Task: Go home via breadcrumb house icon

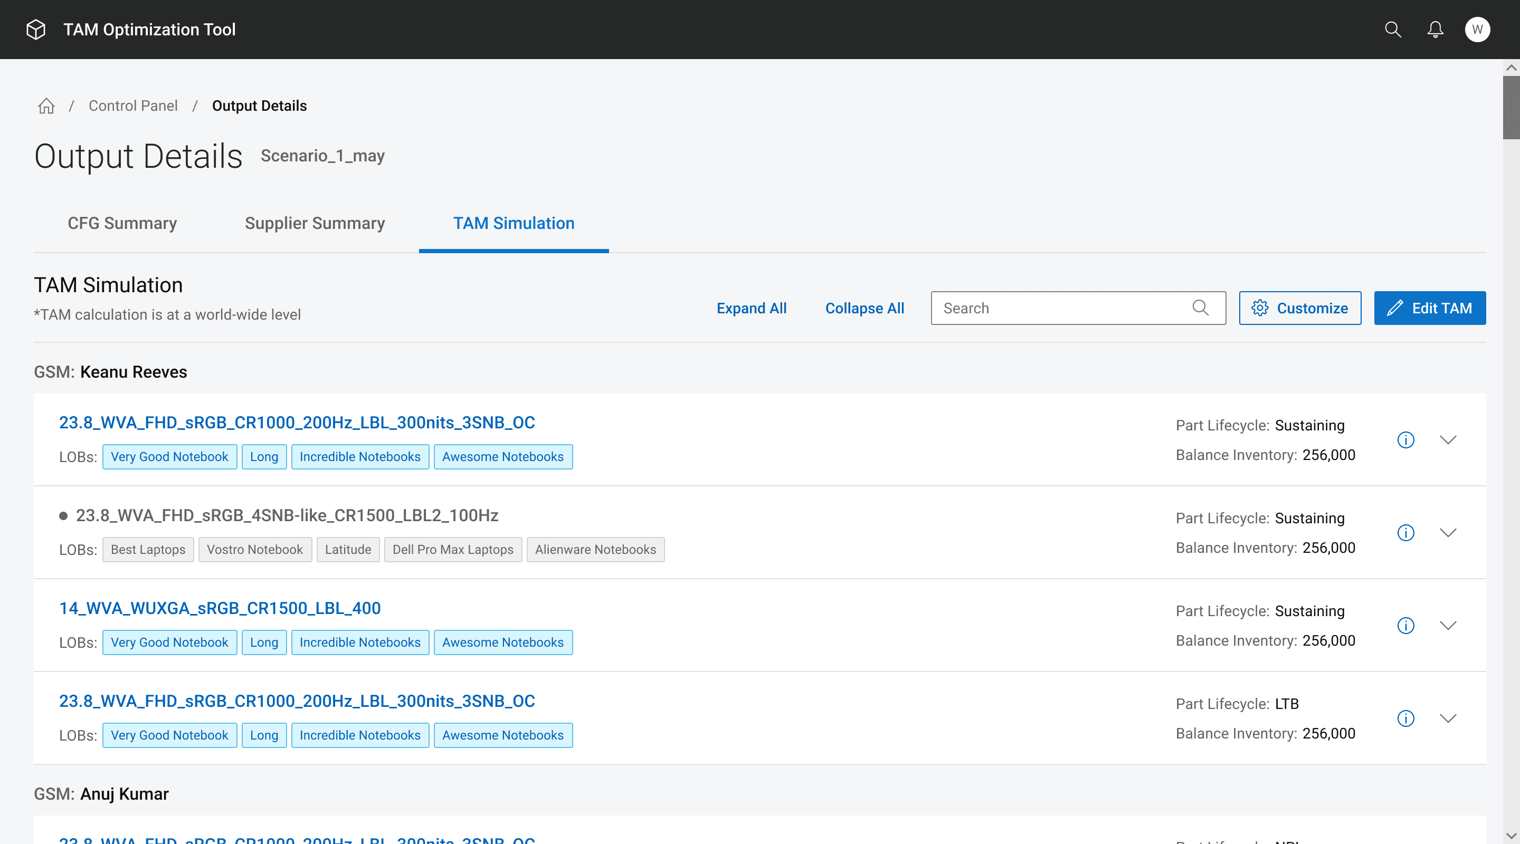Action: 46,106
